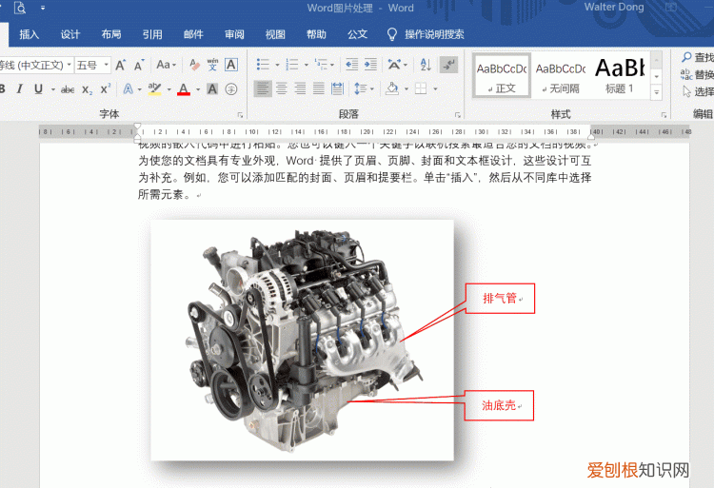Screen dimensions: 714x488
Task: Toggle align right paragraph alignment
Action: (x=300, y=88)
